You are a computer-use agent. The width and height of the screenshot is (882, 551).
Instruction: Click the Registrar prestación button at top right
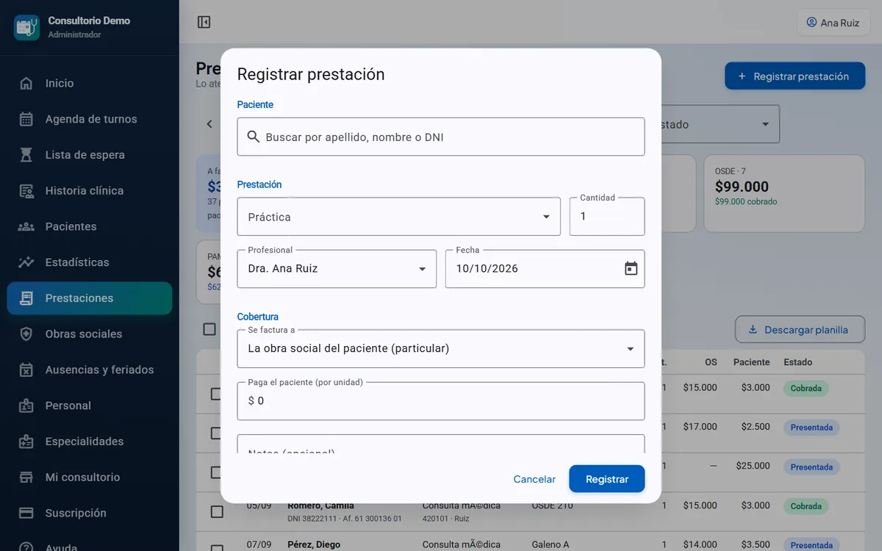tap(795, 76)
